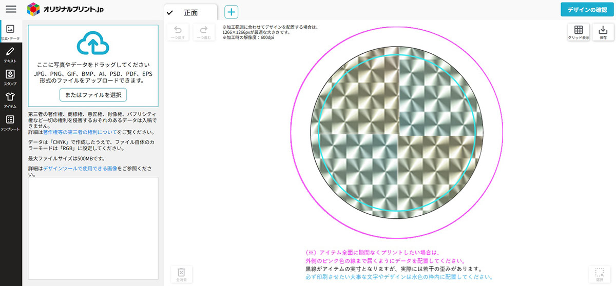
Task: Click デザインの確認 button
Action: point(586,10)
